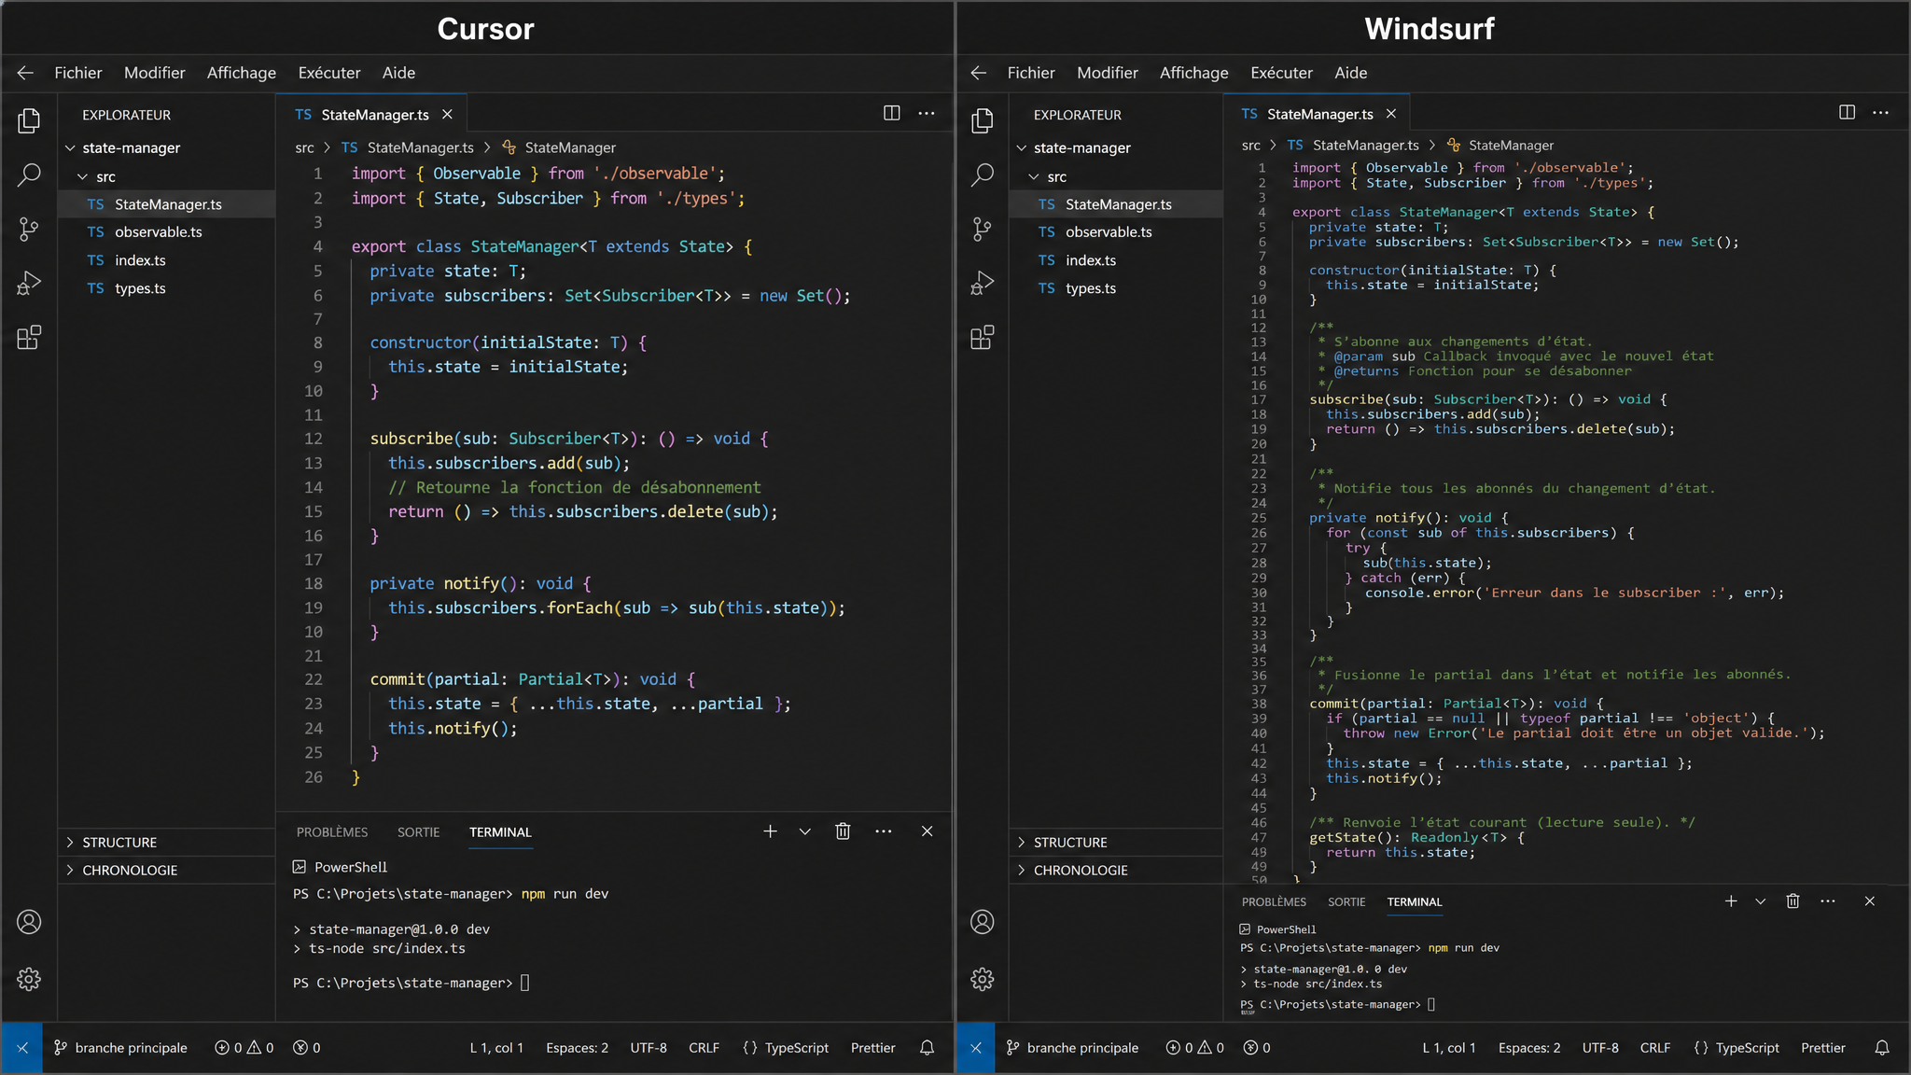Close StateManager.ts tab in Windsurf

1390,113
